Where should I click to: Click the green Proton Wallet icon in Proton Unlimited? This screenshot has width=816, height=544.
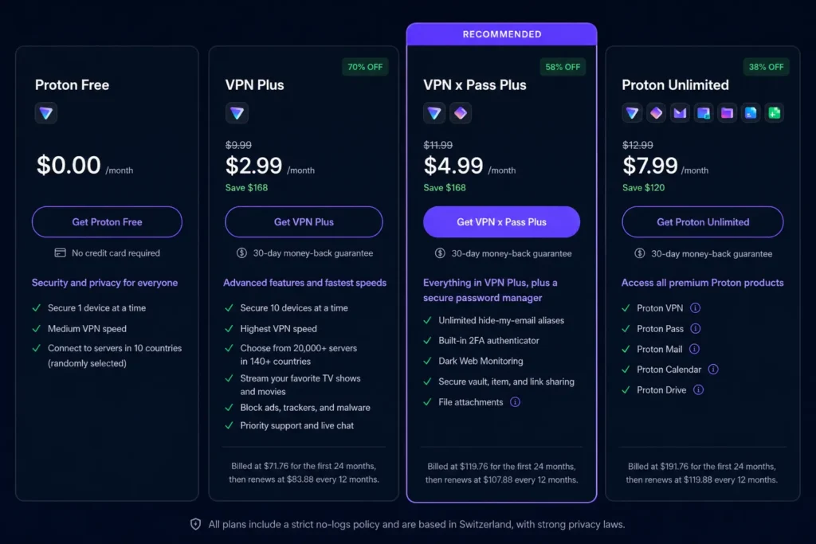coord(773,113)
